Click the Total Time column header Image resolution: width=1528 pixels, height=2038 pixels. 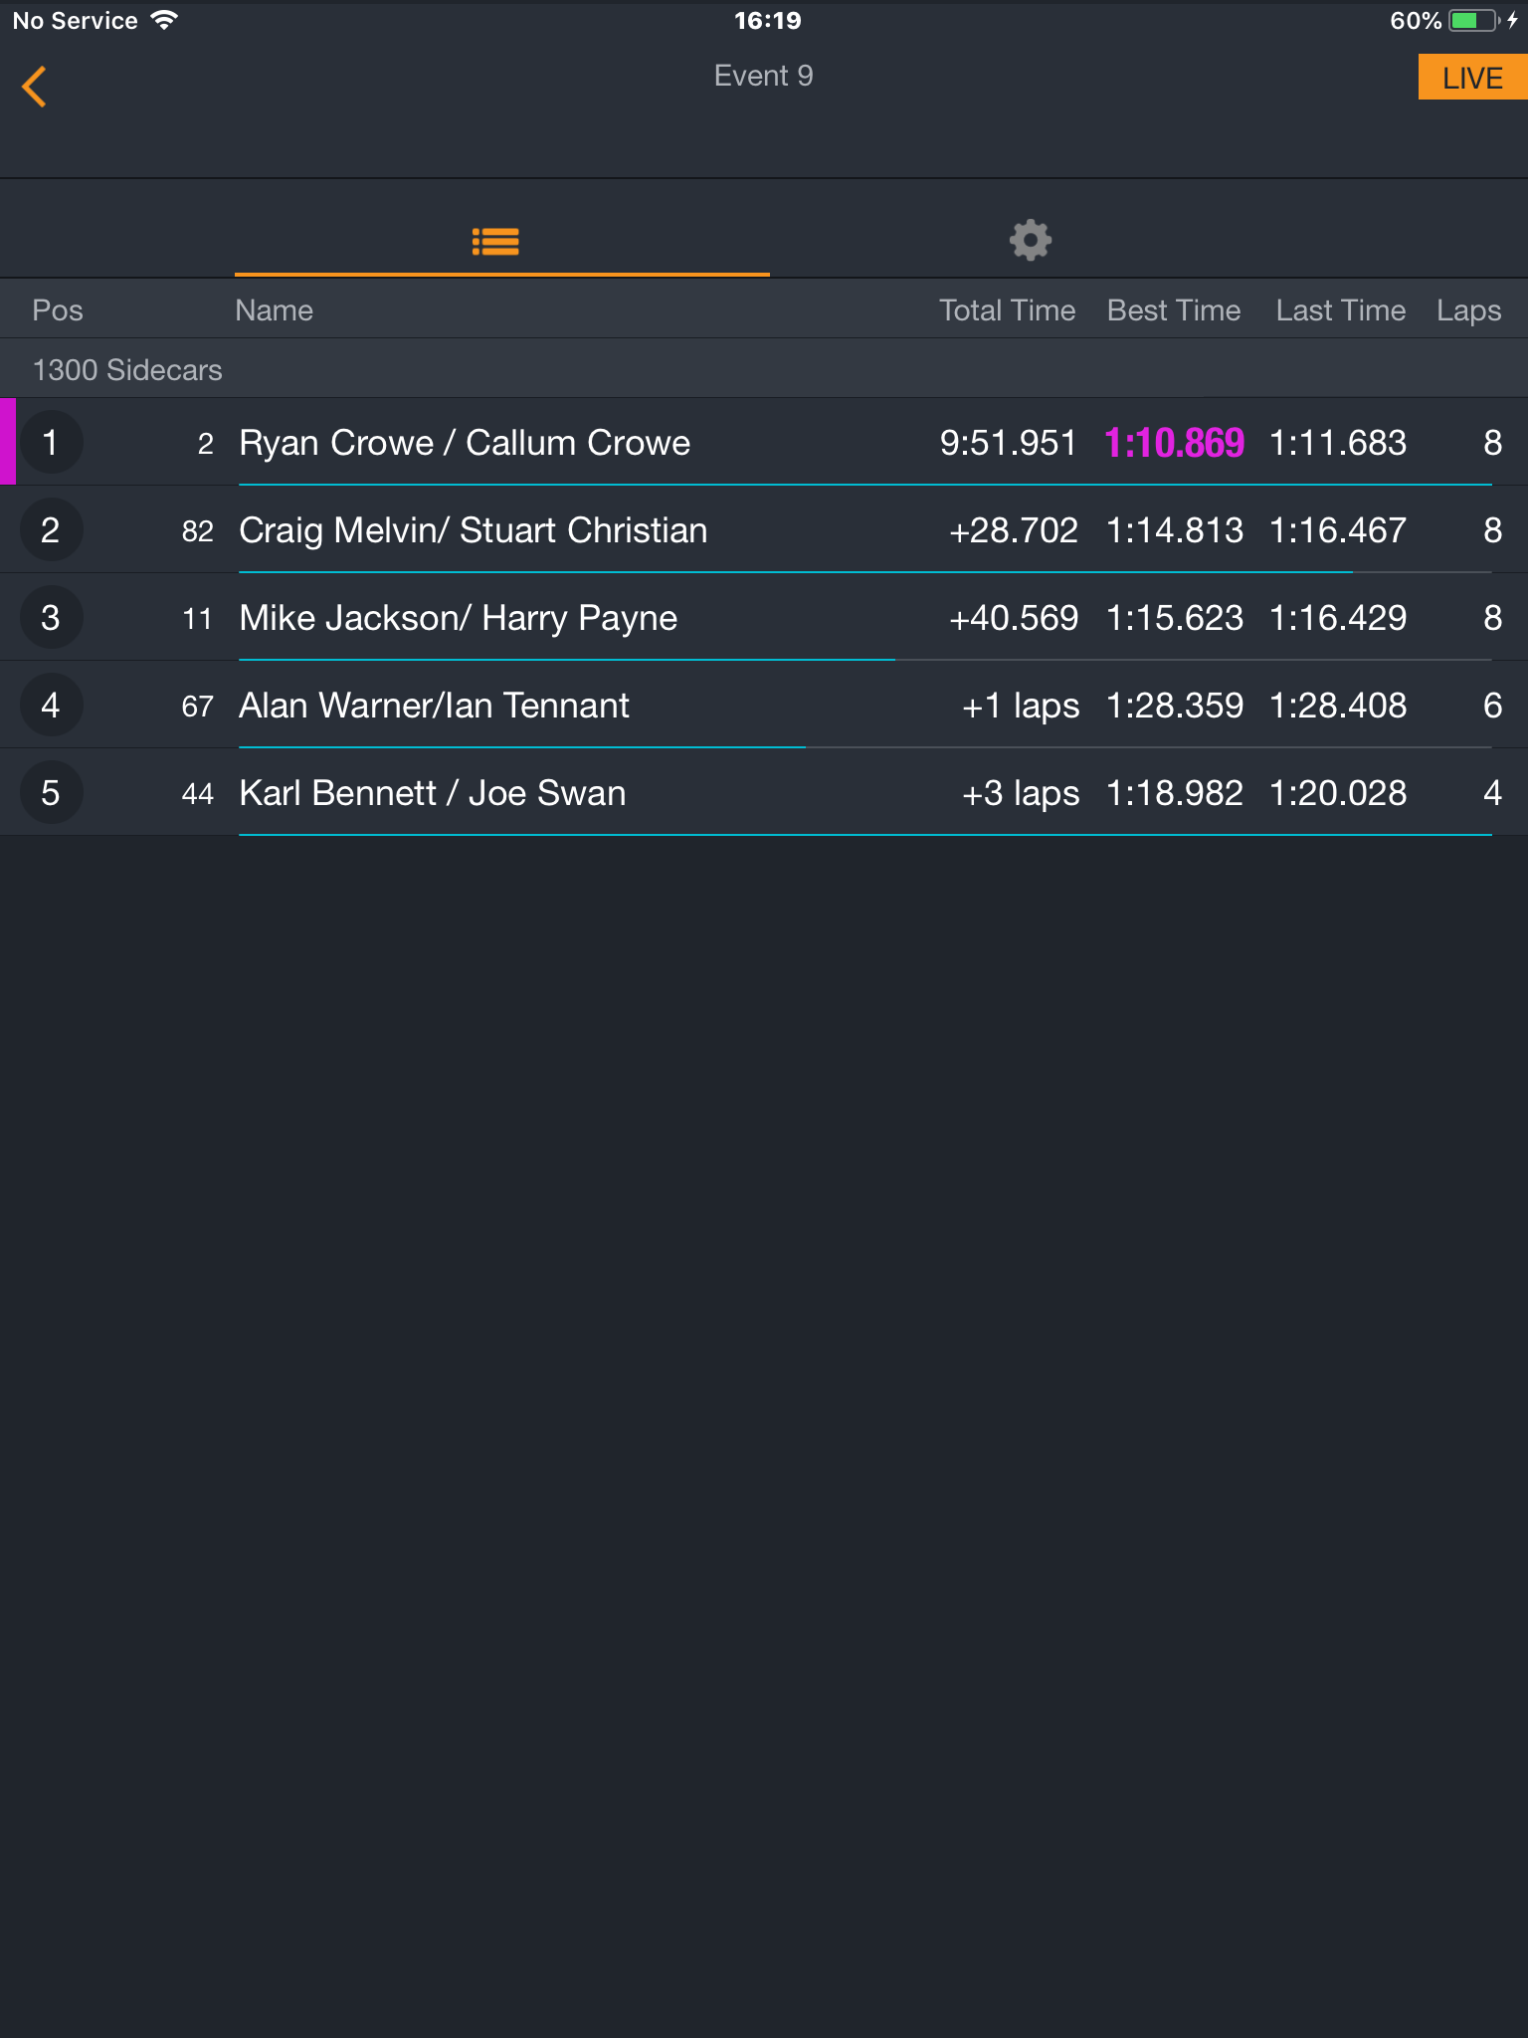point(1007,310)
